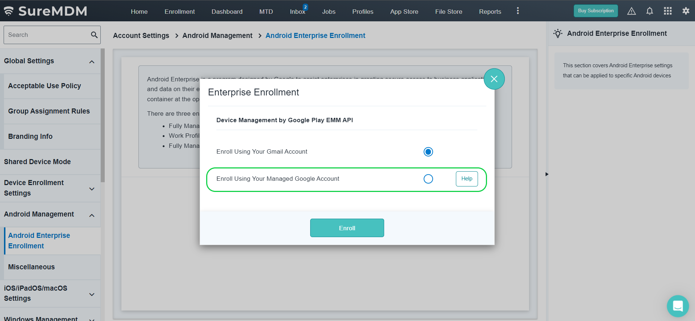Expand the Windows Management section
695x321 pixels.
92,319
